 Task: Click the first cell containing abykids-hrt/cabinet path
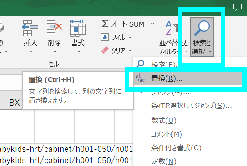click(x=66, y=149)
